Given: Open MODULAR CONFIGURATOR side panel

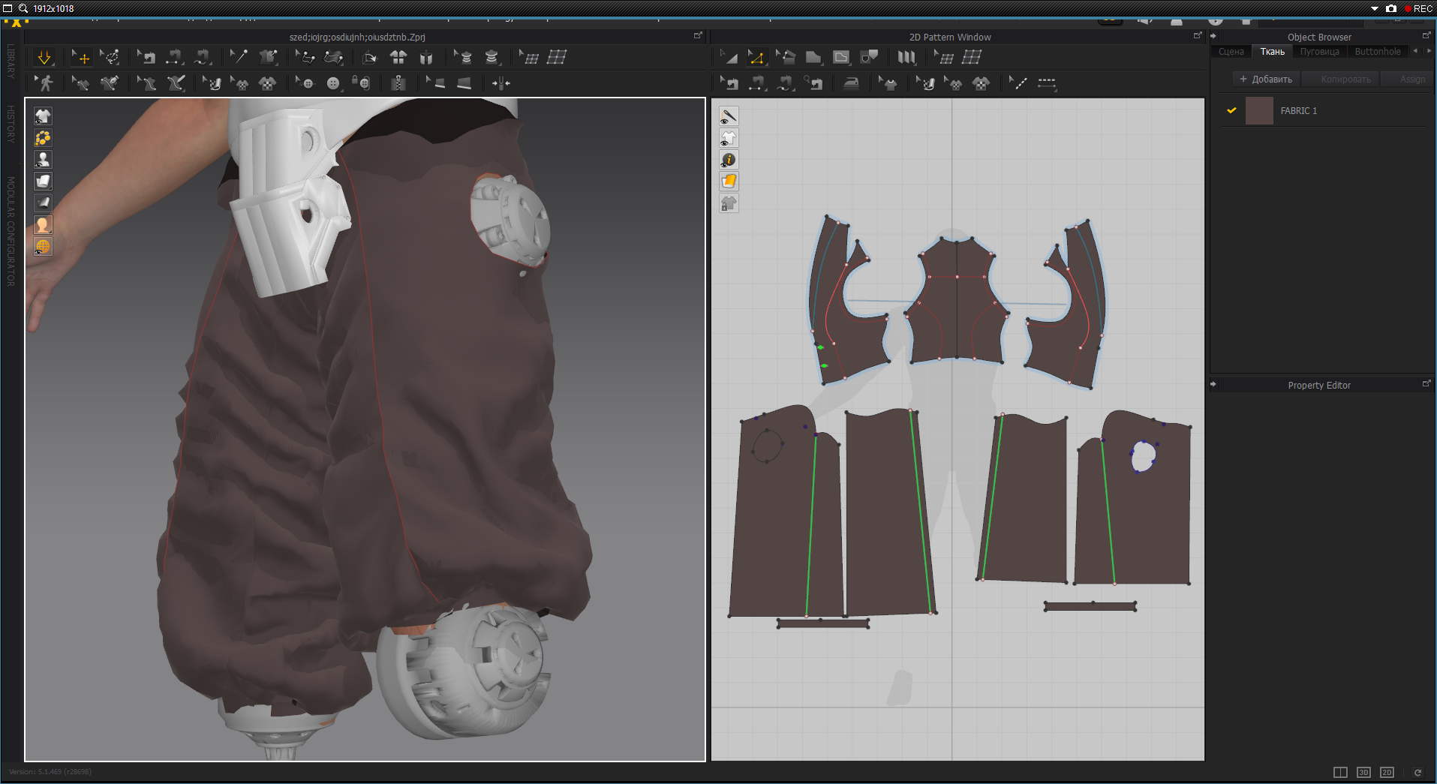Looking at the screenshot, I should (11, 231).
